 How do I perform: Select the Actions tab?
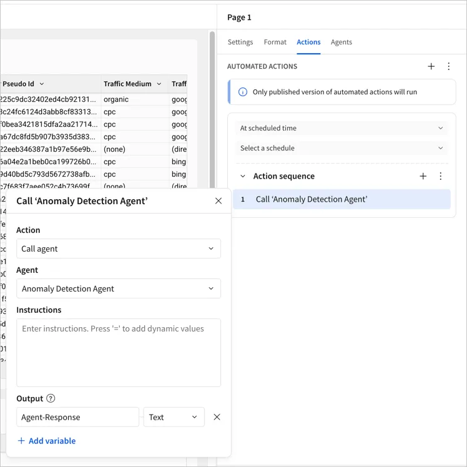tap(308, 42)
